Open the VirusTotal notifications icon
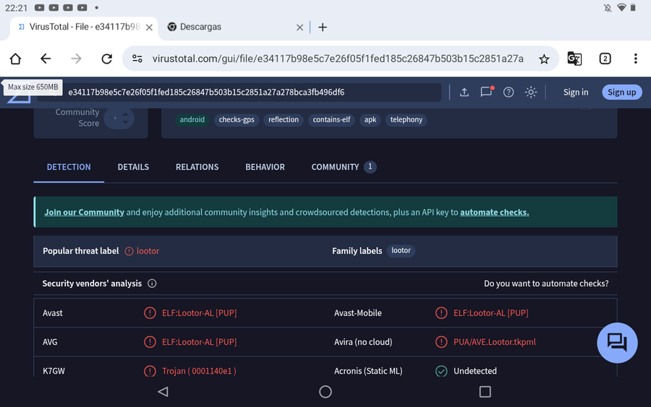This screenshot has width=651, height=407. [x=487, y=92]
